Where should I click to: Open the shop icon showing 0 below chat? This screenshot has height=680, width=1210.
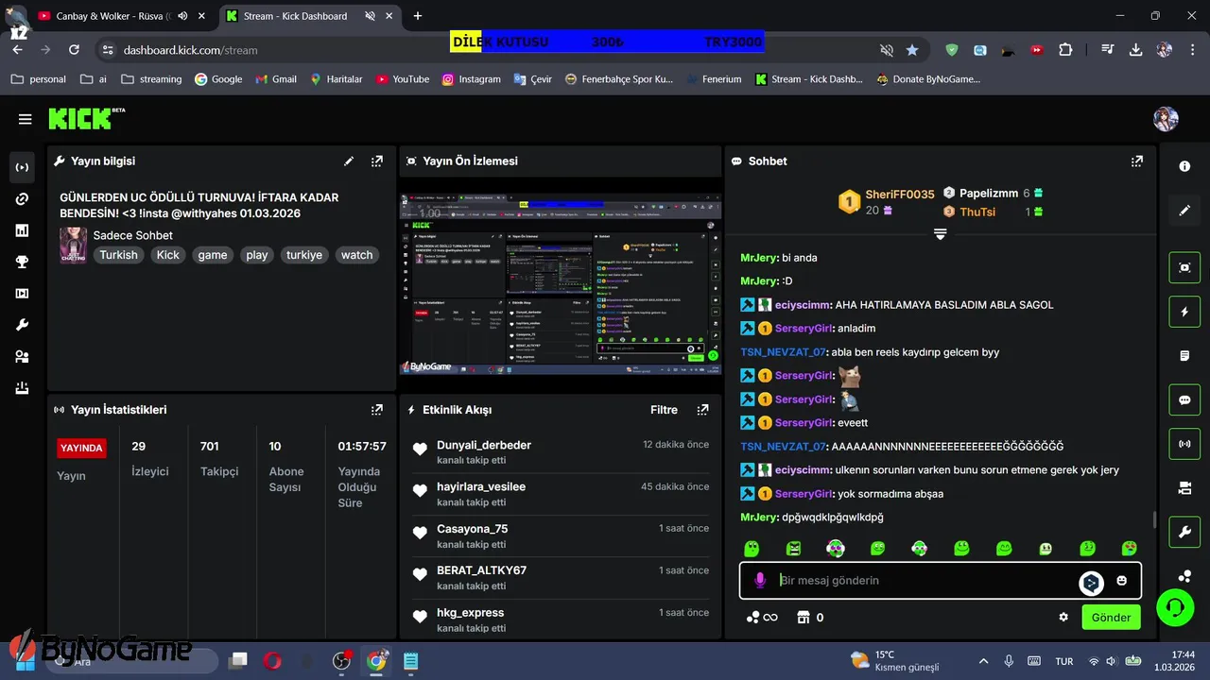coord(810,618)
